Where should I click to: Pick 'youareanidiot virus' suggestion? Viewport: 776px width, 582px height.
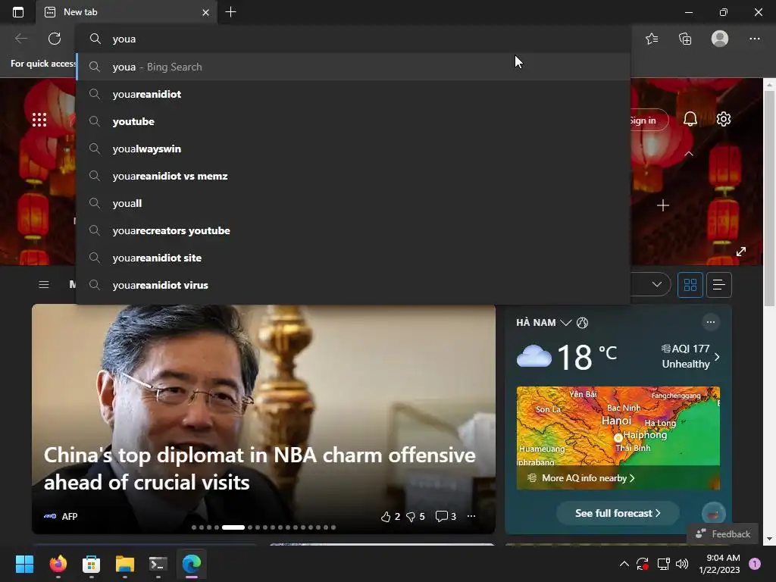[353, 285]
